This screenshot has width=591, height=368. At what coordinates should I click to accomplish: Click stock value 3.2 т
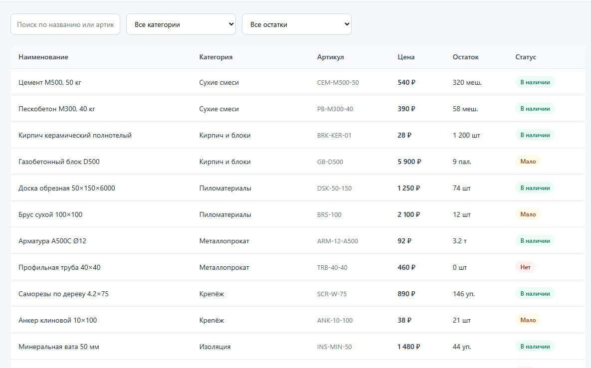pyautogui.click(x=459, y=241)
